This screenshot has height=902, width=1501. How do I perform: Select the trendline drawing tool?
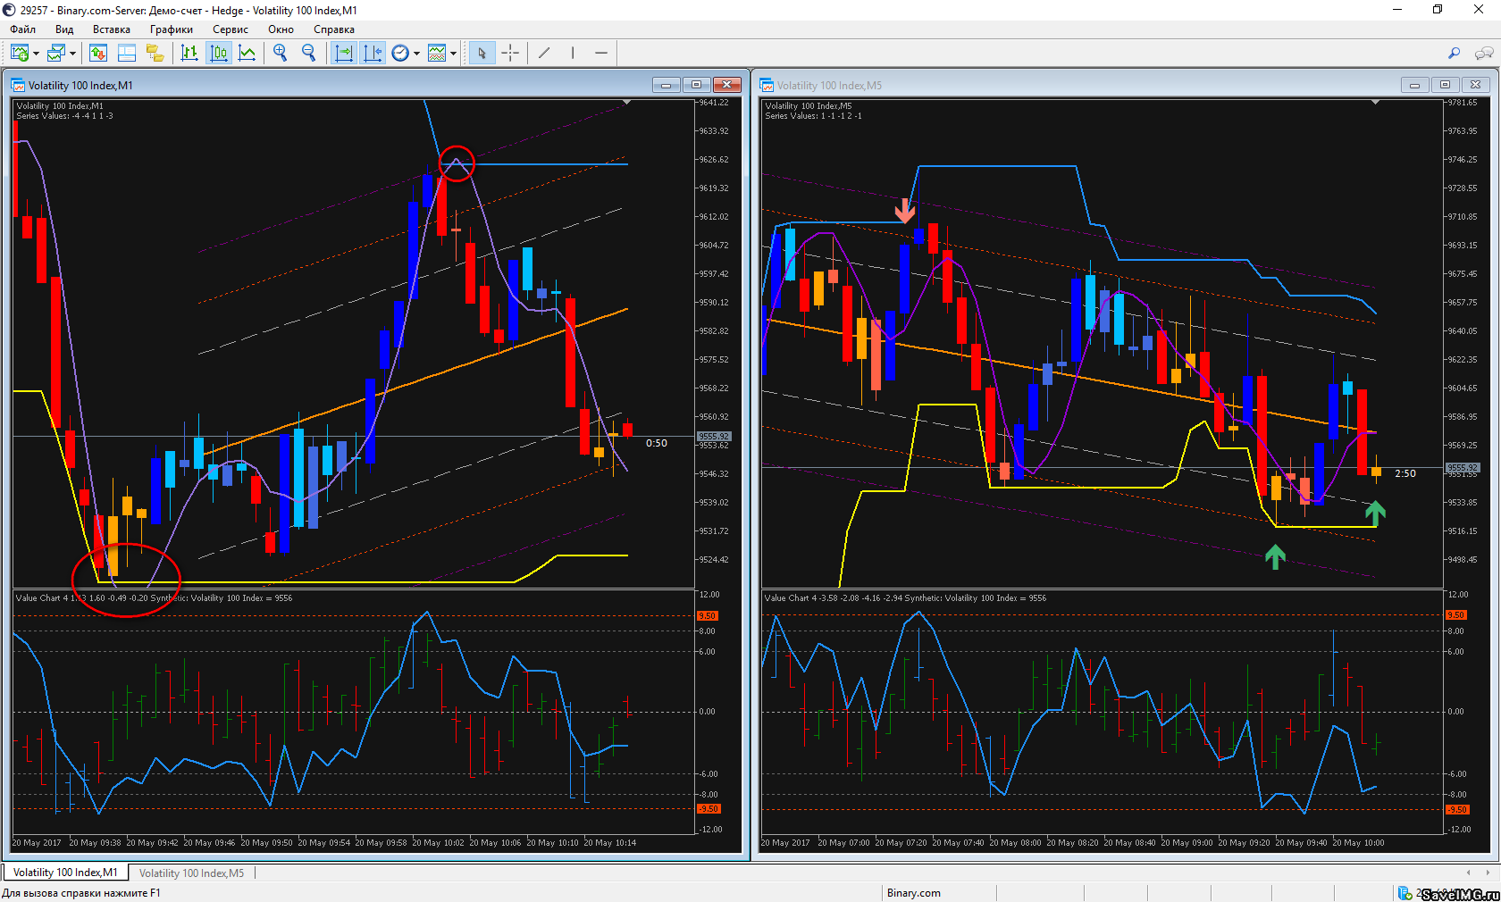(x=544, y=54)
